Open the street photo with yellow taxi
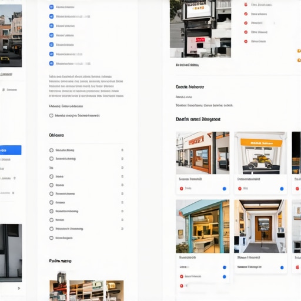301x301 pixels. click(x=11, y=36)
